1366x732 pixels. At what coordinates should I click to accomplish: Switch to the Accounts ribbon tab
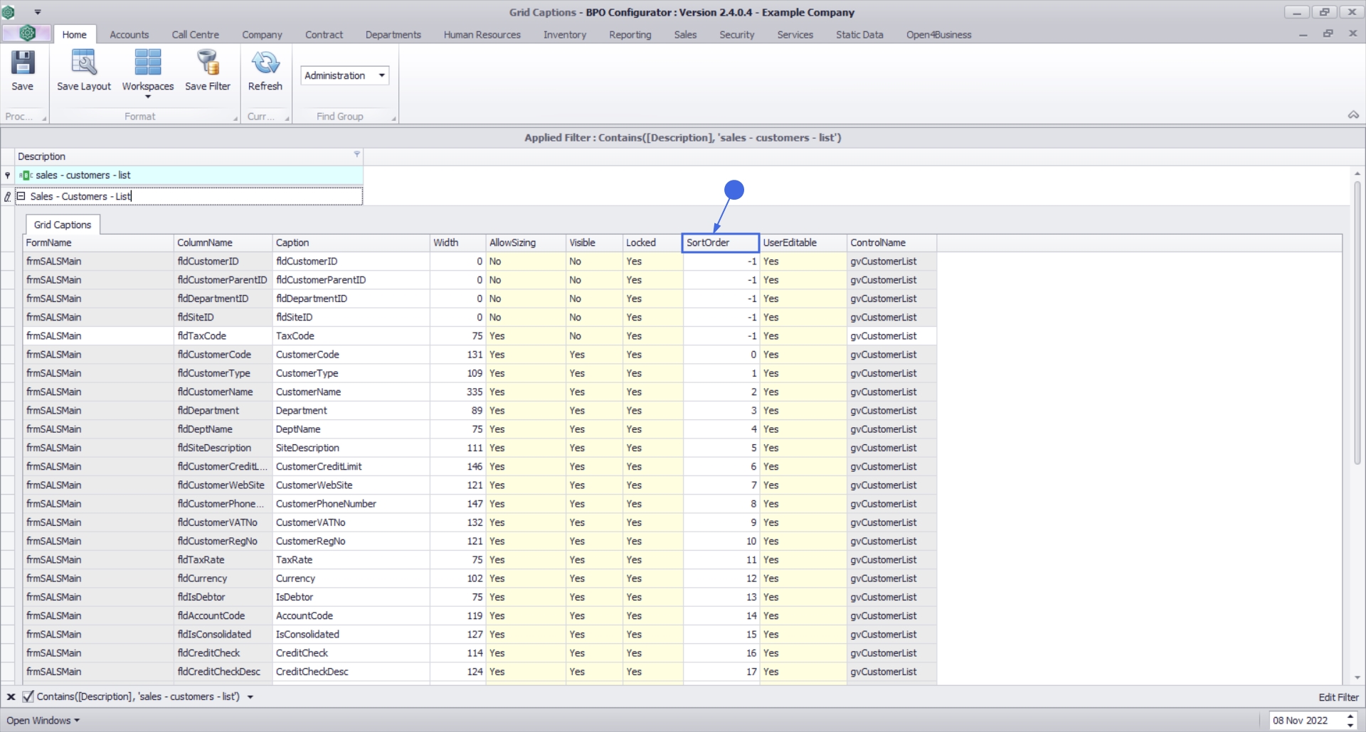coord(129,35)
